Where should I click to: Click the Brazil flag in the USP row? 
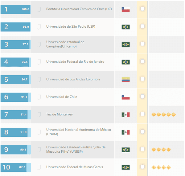tap(126, 27)
